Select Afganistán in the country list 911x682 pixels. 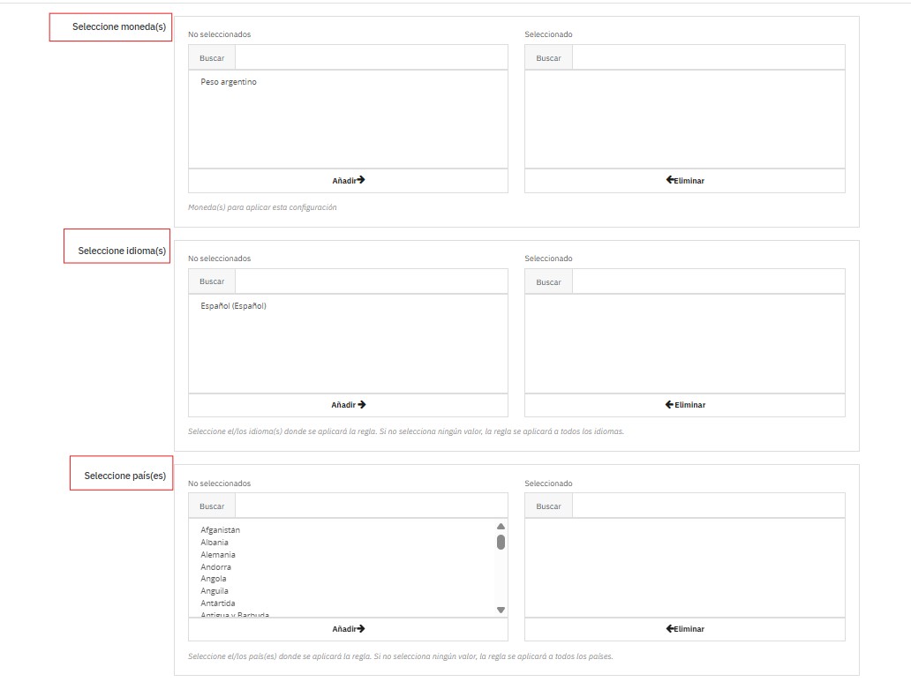220,530
